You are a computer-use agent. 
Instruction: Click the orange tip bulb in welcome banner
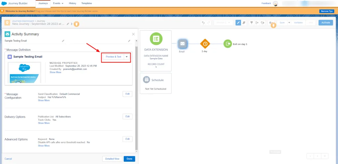[x=2, y=11]
